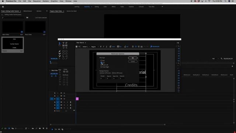Choose the Title panel Selection arrow tool
236x133 pixels.
coord(60,43)
